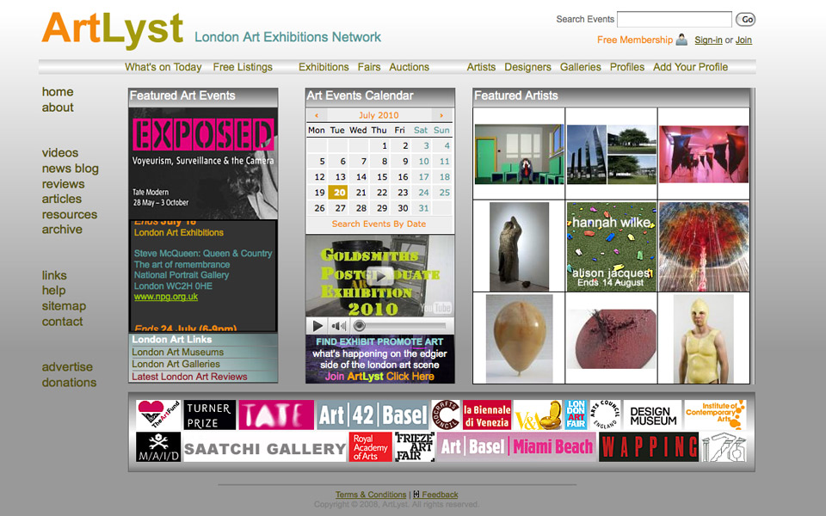Open reviews sidebar link
Screen dimensions: 826x516
click(x=63, y=184)
